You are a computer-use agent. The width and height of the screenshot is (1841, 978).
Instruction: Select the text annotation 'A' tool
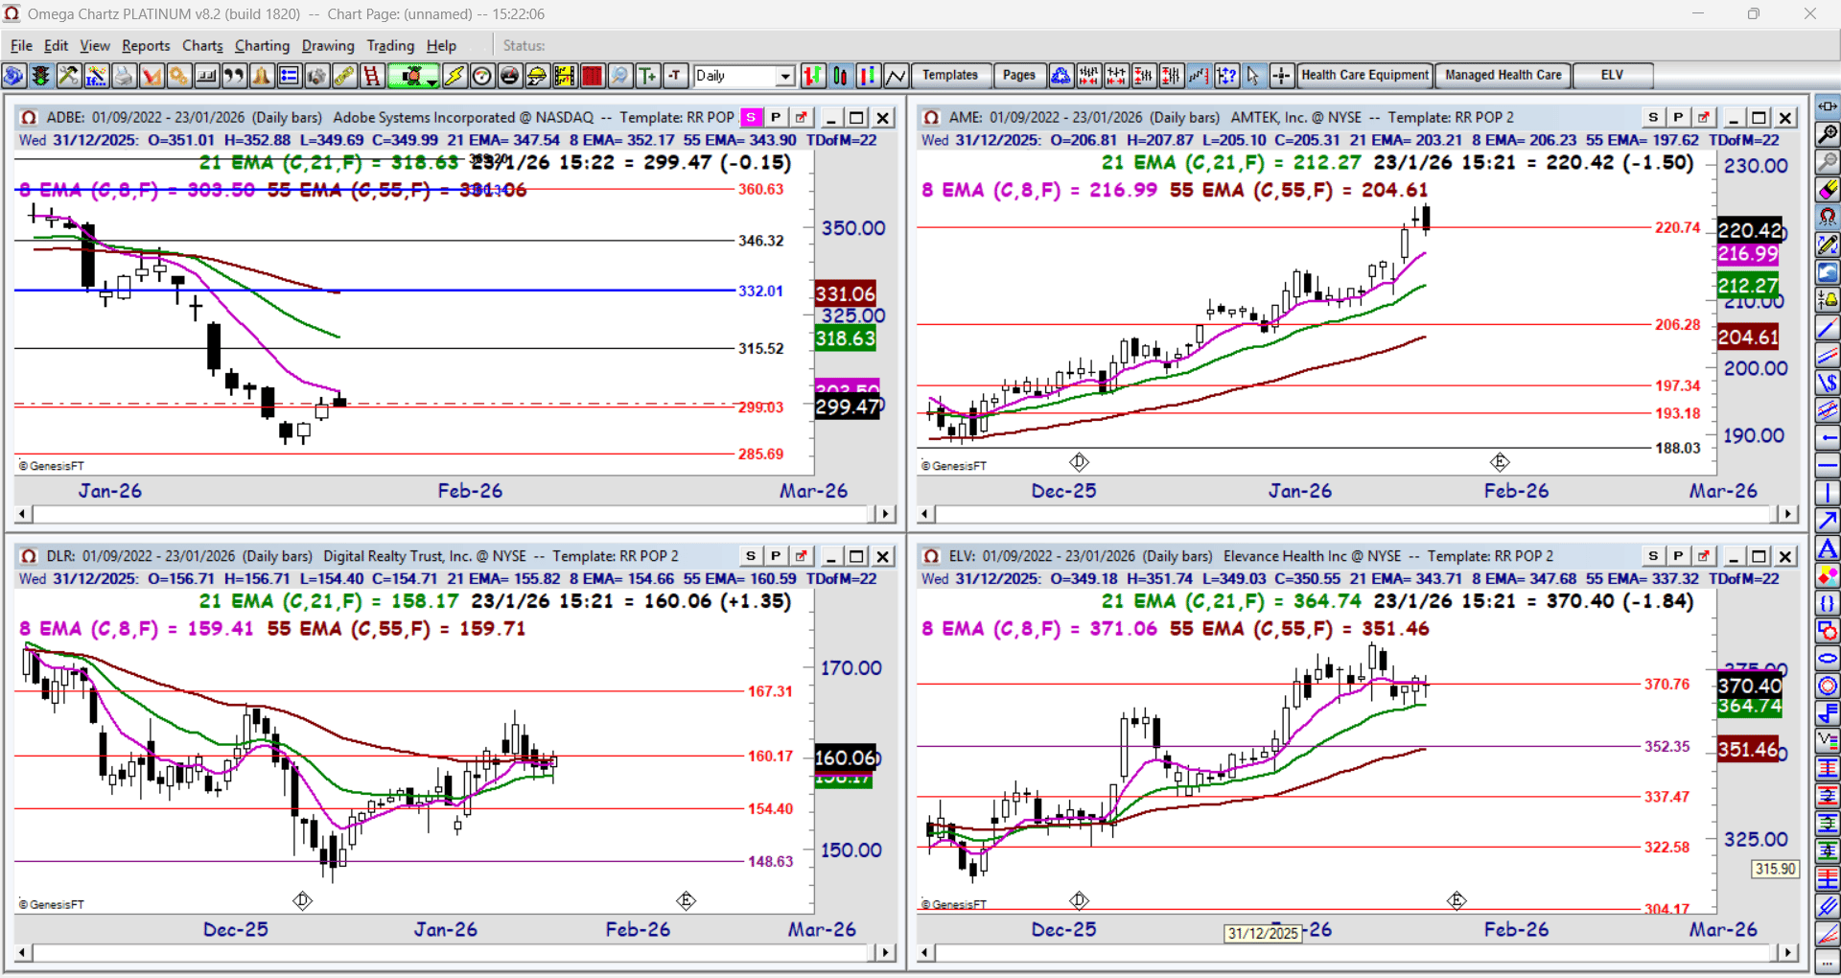click(x=1828, y=548)
